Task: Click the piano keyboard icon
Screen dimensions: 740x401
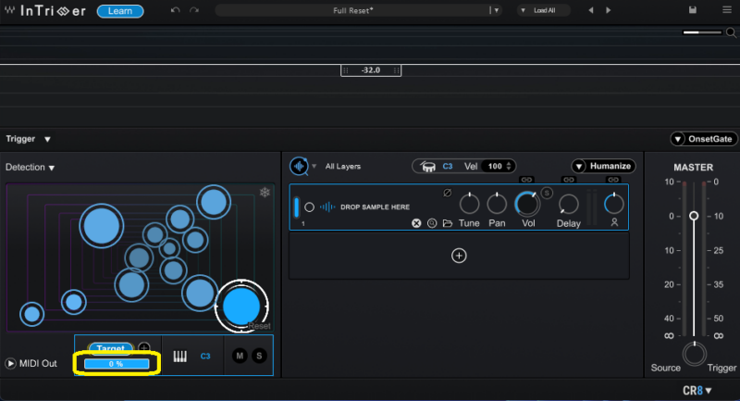Action: pos(180,356)
